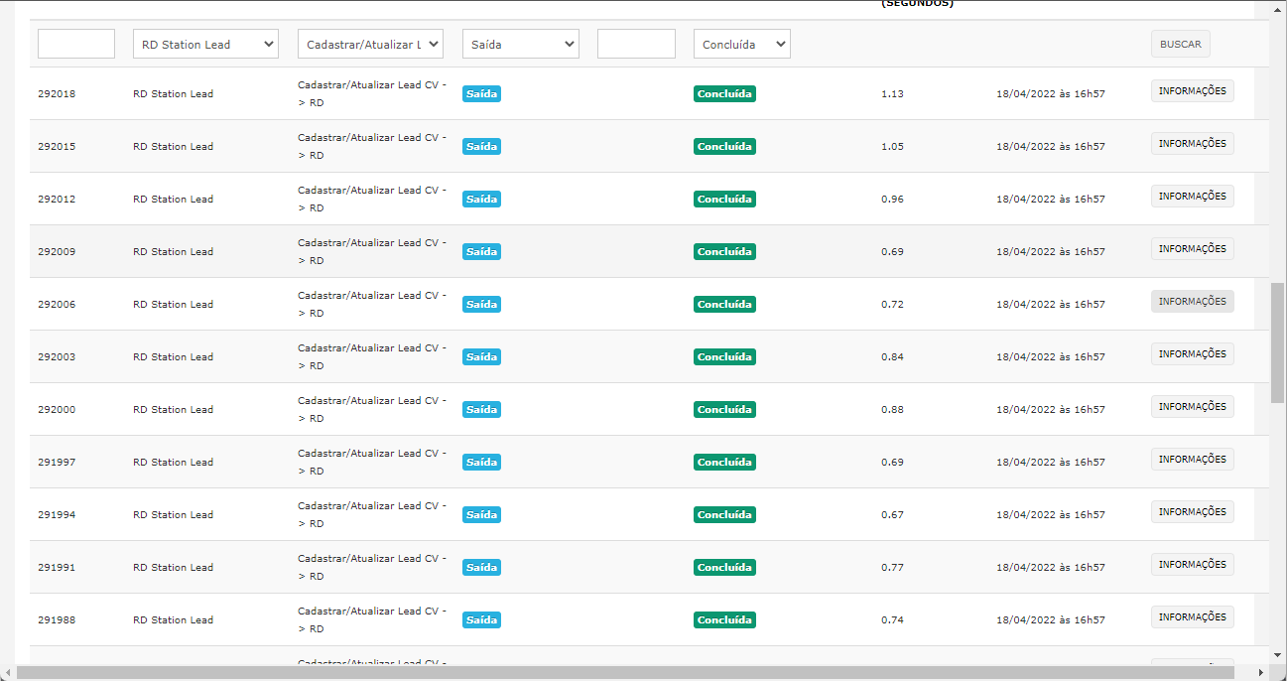Click the Saída badge in row 292018
Image resolution: width=1287 pixels, height=681 pixels.
point(481,94)
